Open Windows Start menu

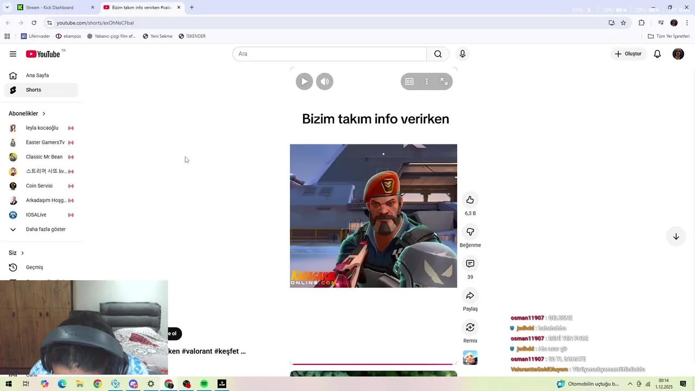[x=8, y=384]
